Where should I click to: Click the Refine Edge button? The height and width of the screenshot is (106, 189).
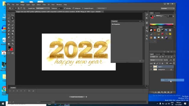[102, 8]
